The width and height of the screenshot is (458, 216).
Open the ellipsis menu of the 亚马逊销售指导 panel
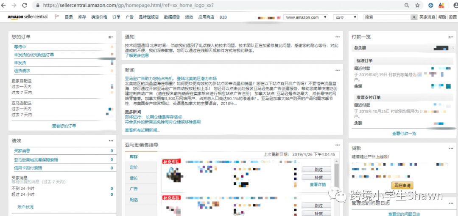(338, 145)
